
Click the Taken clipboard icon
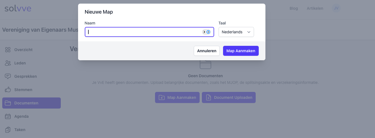tap(8, 130)
